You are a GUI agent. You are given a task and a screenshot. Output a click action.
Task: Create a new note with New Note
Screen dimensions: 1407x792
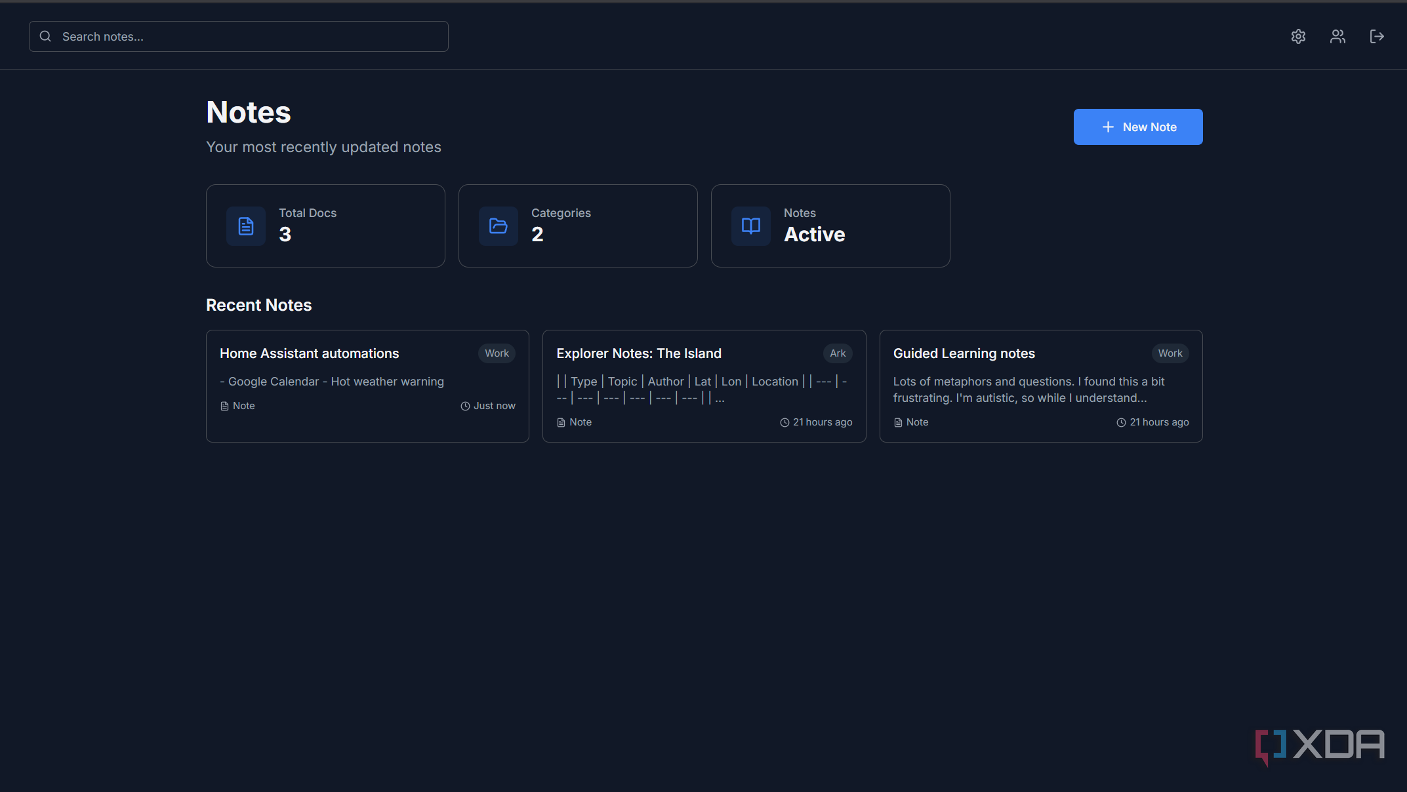click(1138, 127)
